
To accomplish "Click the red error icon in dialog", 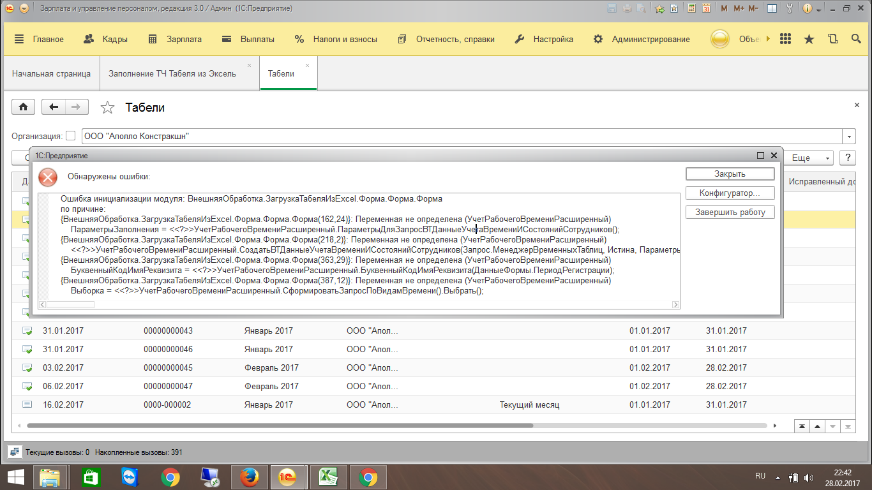I will click(48, 177).
